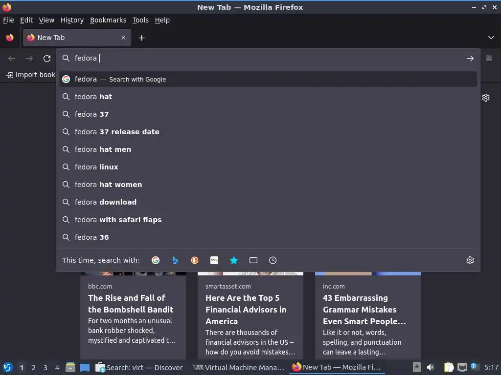Click the taskbar clock 5:17

click(491, 367)
